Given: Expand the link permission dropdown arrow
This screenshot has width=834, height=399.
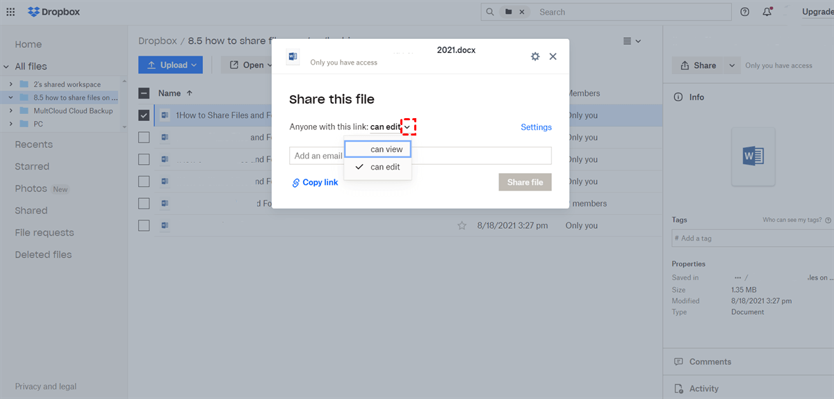Looking at the screenshot, I should click(408, 127).
